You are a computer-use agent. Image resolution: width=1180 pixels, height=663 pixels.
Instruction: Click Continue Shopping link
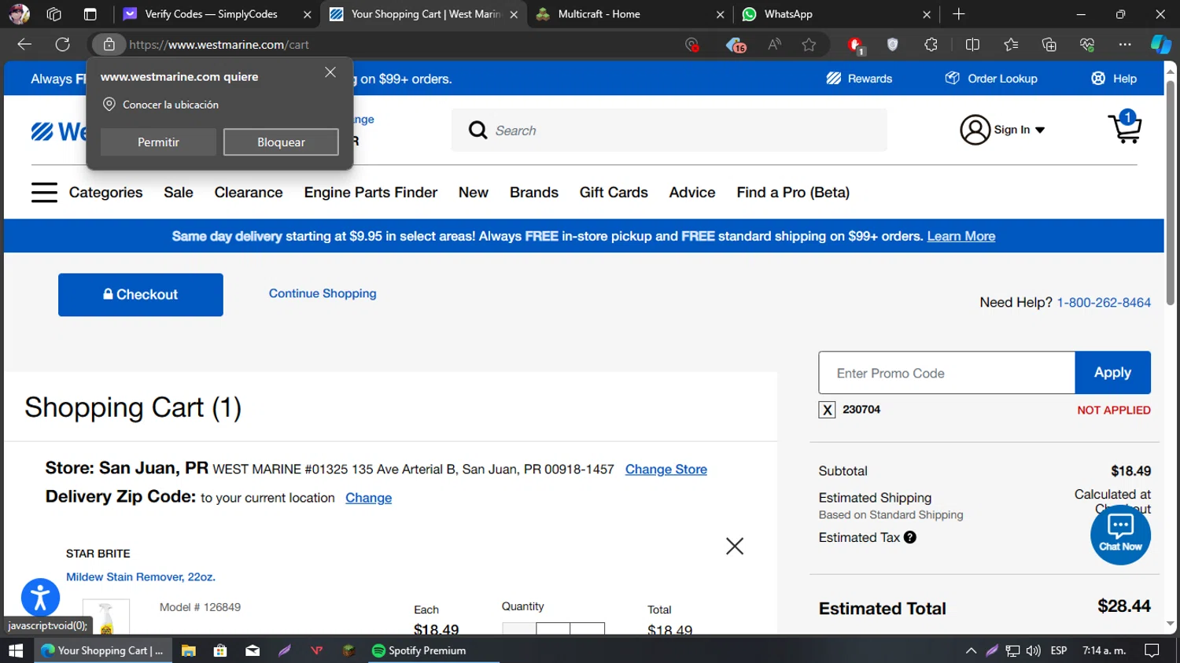click(323, 293)
